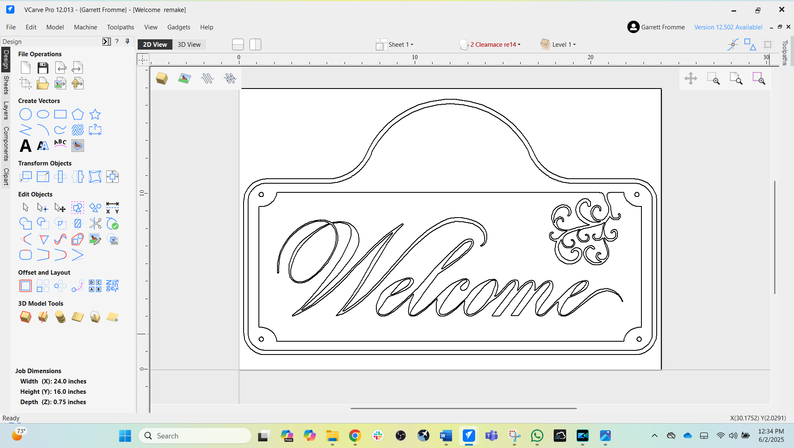Toggle horizontal split view layout
The image size is (794, 448).
click(x=238, y=45)
